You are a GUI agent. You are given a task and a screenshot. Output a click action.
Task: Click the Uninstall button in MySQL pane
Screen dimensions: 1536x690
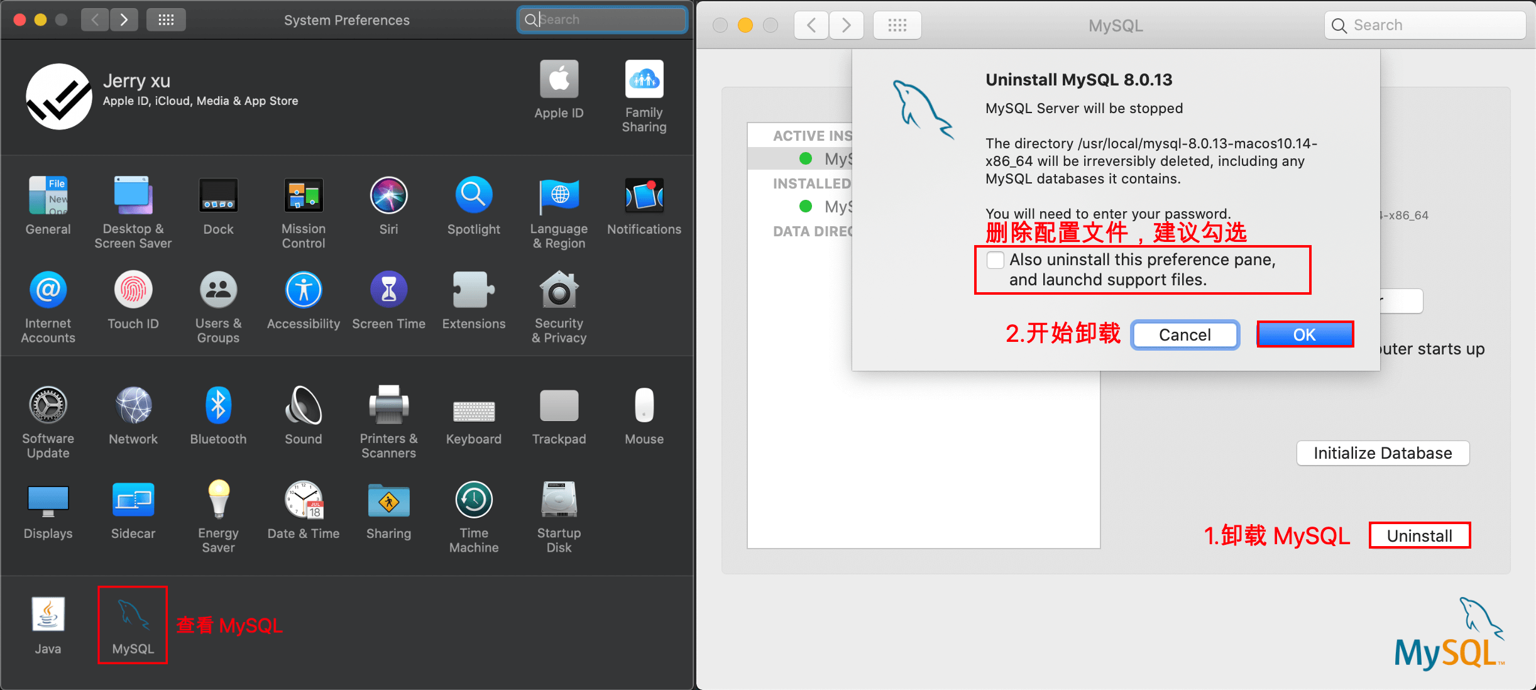(x=1420, y=536)
